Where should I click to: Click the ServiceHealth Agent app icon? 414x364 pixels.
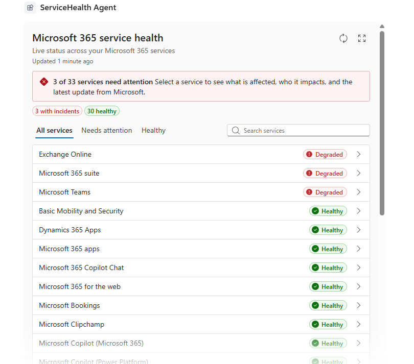(x=30, y=8)
